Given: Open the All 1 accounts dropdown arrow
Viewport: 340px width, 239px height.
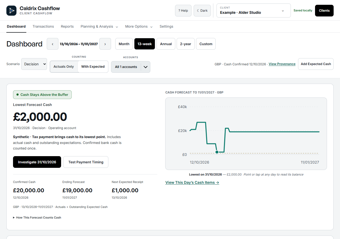Looking at the screenshot, I should (146, 67).
